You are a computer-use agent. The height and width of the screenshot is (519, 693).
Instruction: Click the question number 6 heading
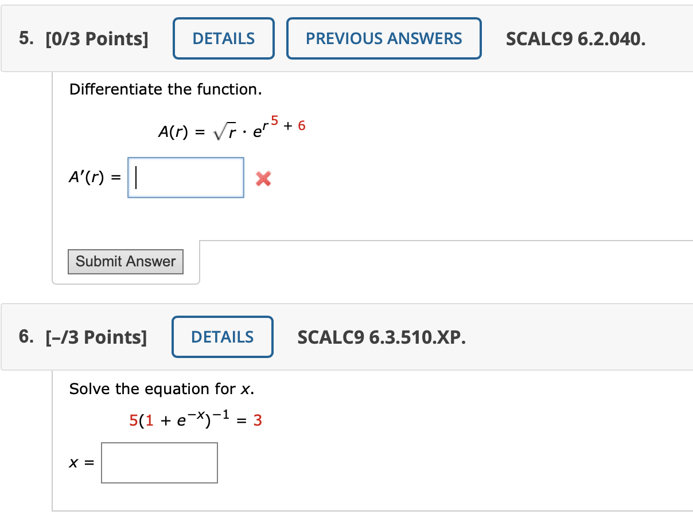(25, 337)
